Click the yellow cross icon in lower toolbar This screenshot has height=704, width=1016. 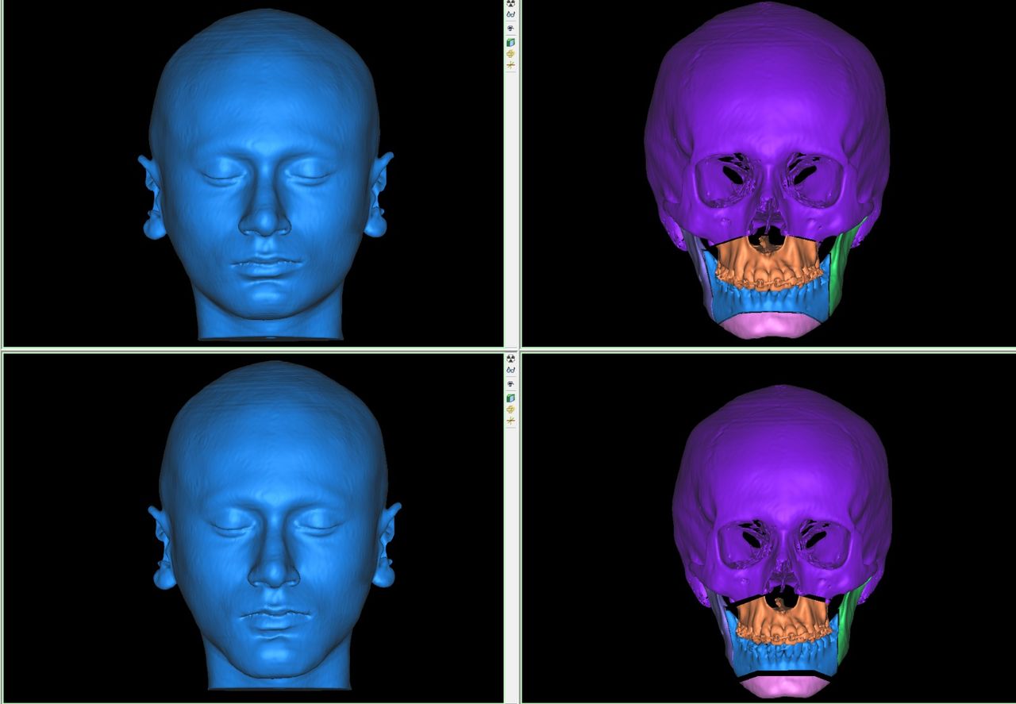[x=511, y=409]
